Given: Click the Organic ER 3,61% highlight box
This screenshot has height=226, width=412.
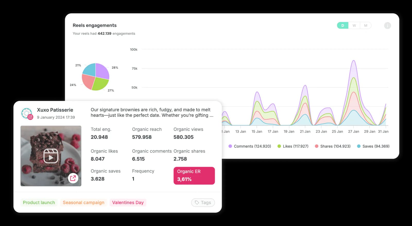Looking at the screenshot, I should pos(194,176).
